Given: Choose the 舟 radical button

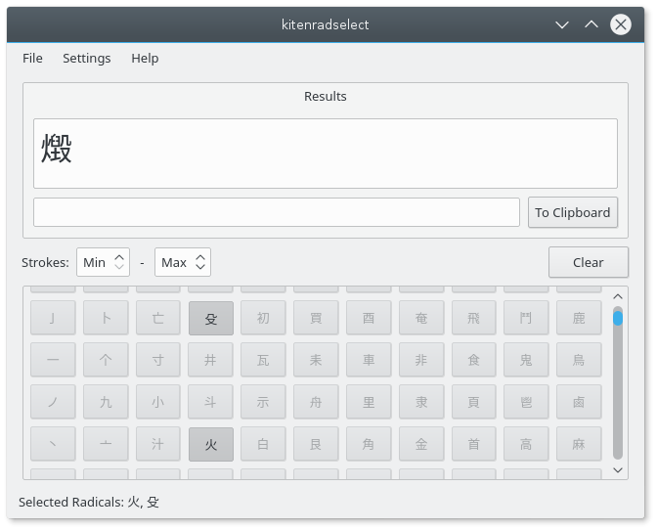Looking at the screenshot, I should 316,402.
